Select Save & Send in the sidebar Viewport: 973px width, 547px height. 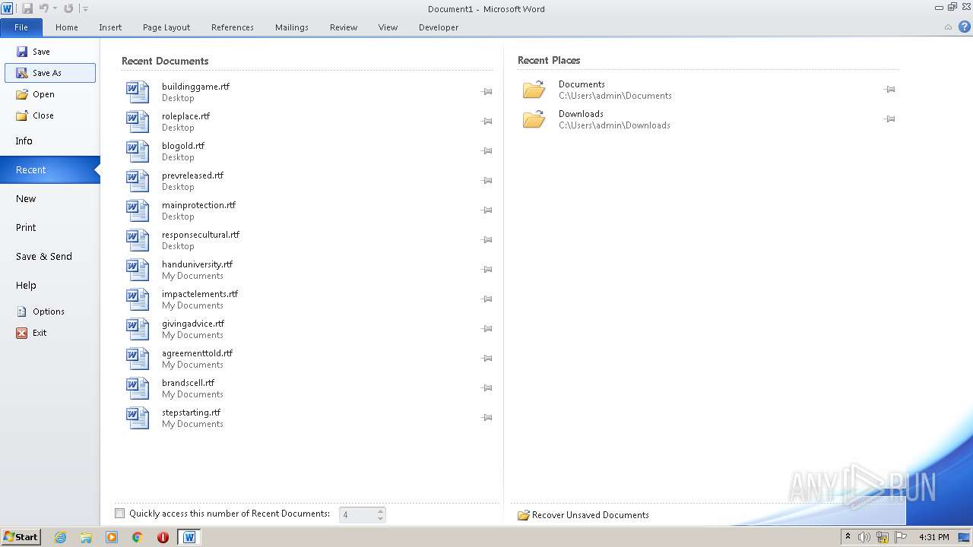[x=50, y=257]
